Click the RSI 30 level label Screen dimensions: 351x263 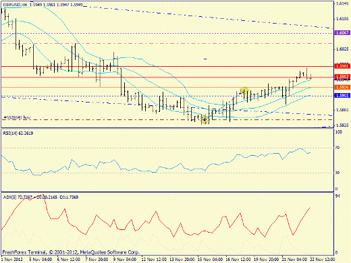pos(337,173)
